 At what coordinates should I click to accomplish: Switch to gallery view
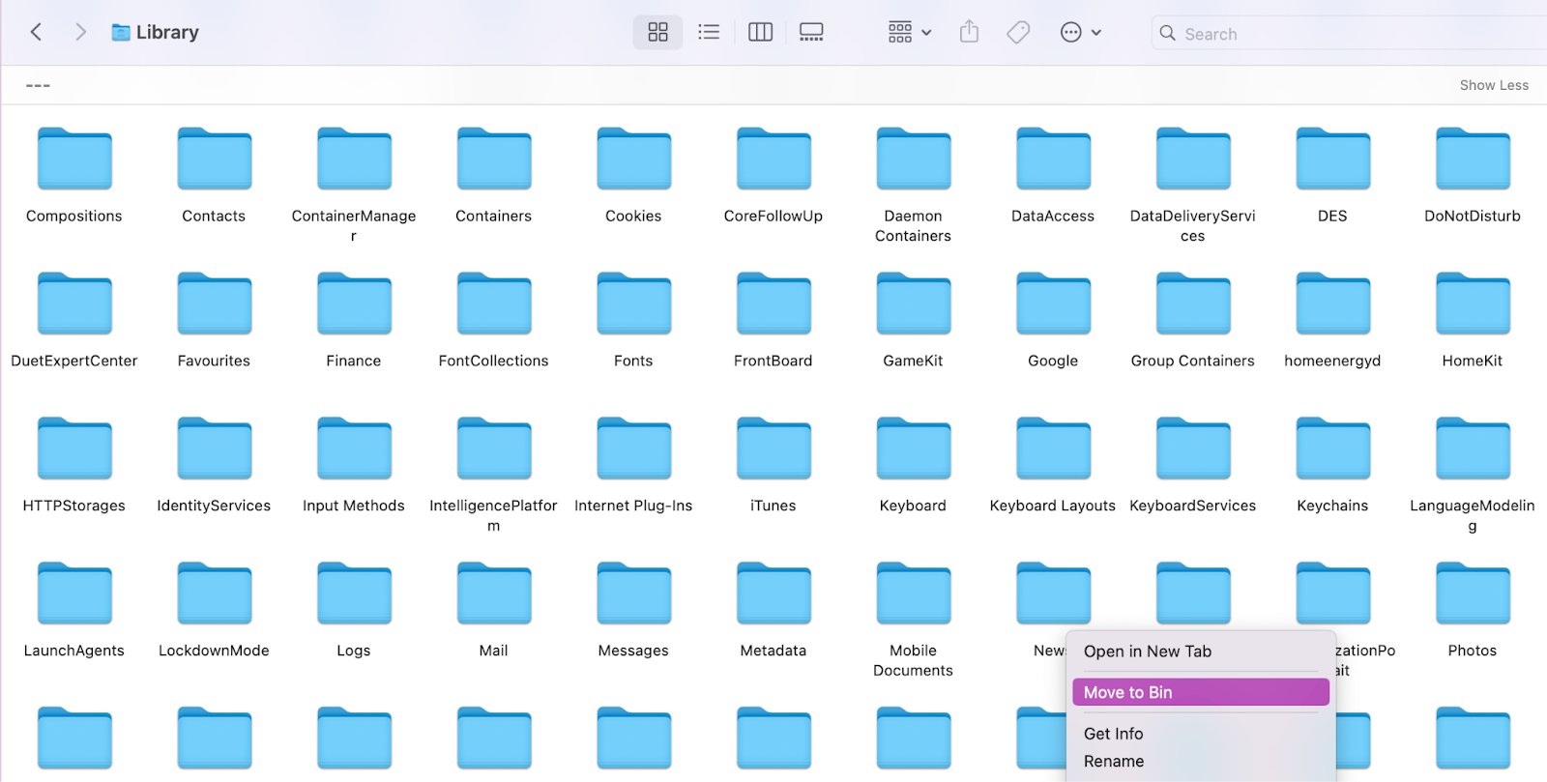[811, 32]
